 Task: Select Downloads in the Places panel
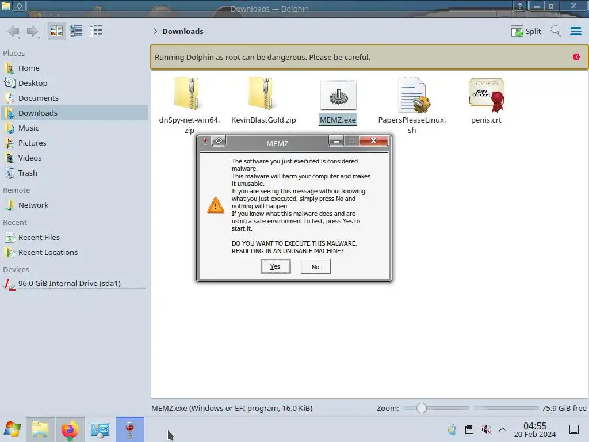pos(74,113)
